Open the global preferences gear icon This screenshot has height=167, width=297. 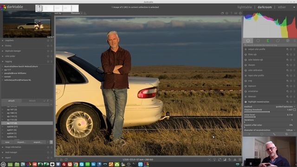point(240,13)
